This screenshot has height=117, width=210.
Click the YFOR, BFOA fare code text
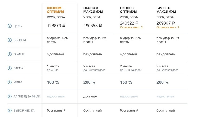click(92, 18)
